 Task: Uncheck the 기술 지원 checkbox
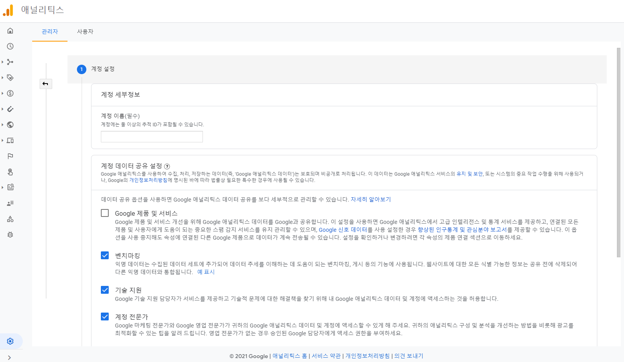pos(105,290)
